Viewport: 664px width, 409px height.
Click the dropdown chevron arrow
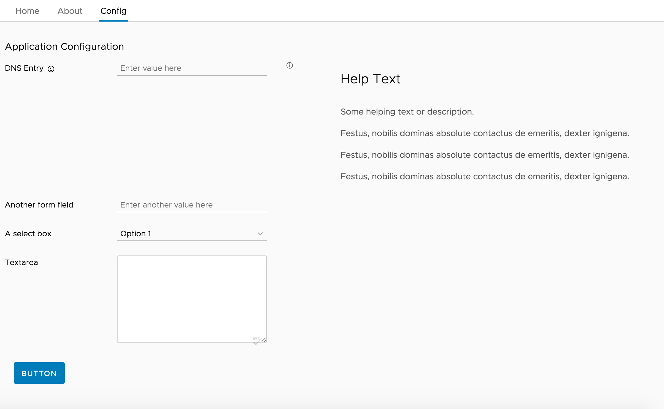click(260, 233)
